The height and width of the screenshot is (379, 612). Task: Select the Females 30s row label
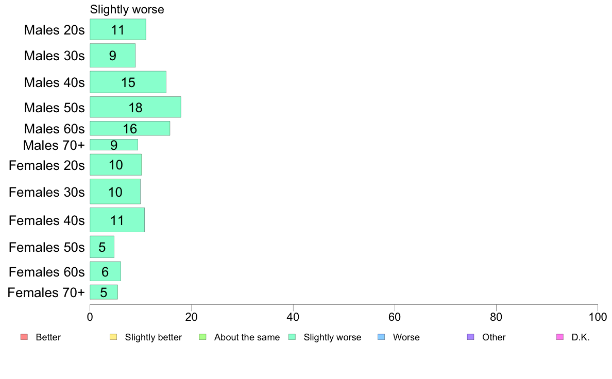point(46,192)
